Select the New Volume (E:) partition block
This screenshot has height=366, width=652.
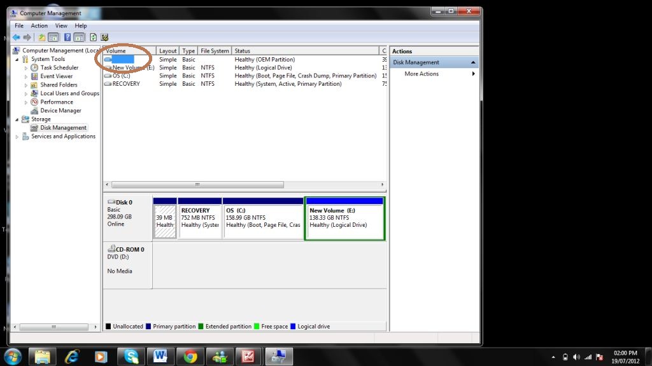[x=344, y=219]
